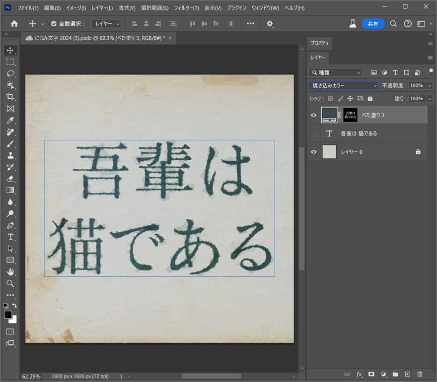Image resolution: width=437 pixels, height=382 pixels.
Task: Select the Clone Stamp tool
Action: point(10,155)
